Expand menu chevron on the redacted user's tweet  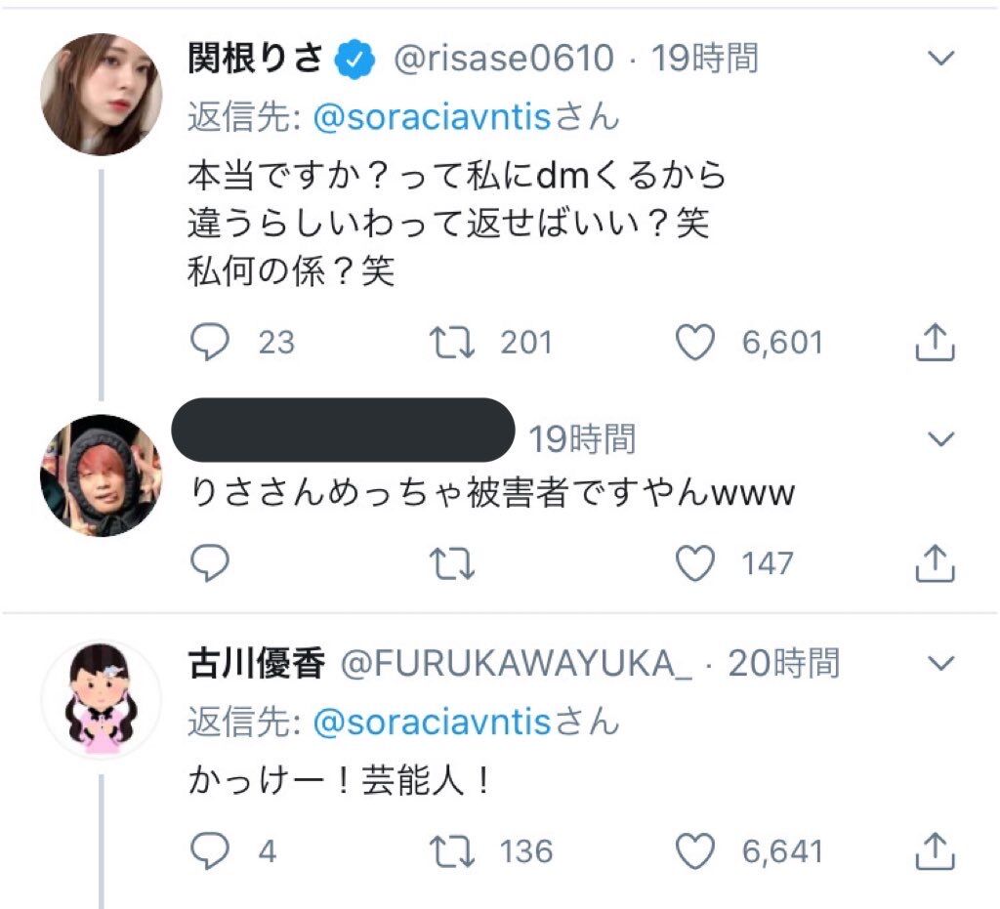pos(939,439)
